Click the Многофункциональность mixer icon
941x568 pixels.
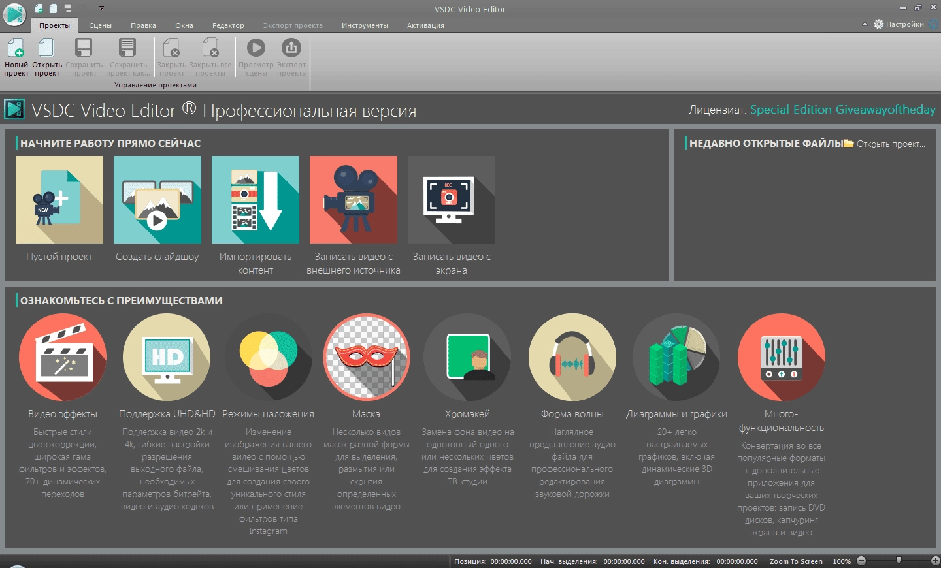(x=782, y=357)
